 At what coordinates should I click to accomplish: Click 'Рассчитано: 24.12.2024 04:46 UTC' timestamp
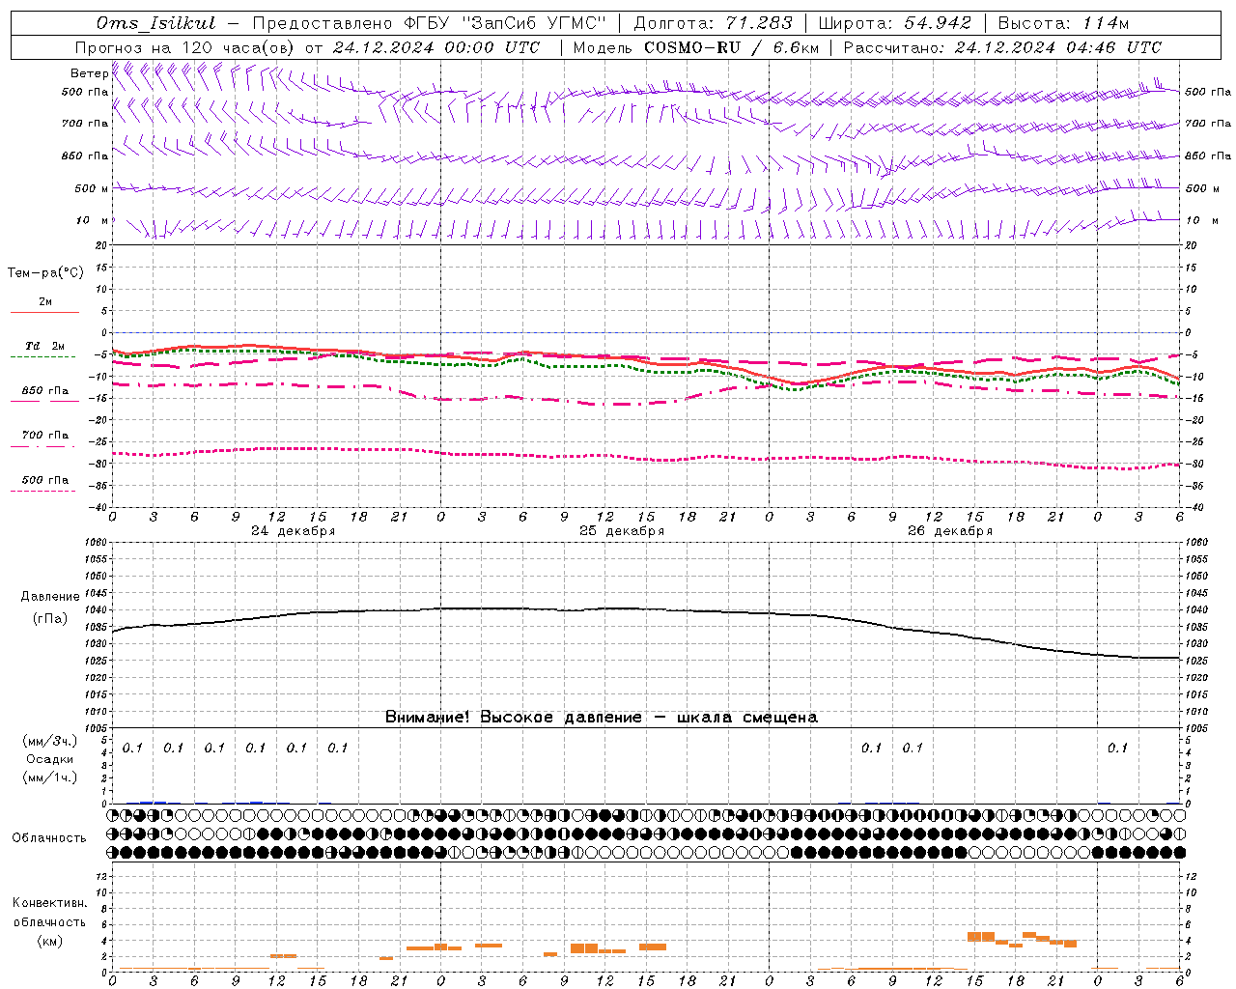tap(1002, 47)
